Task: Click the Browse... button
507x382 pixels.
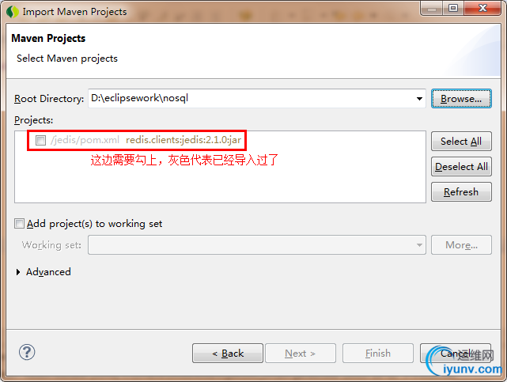Action: [461, 99]
